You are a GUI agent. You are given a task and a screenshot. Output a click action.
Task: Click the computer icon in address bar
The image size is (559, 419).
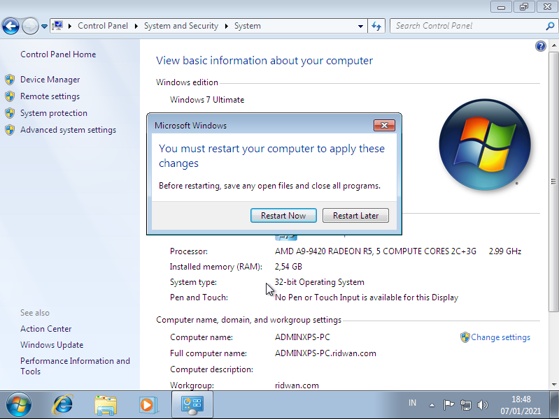tap(57, 26)
